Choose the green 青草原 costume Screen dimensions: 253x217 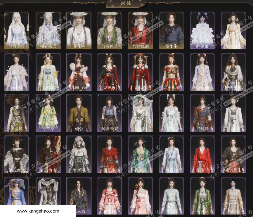[48, 113]
